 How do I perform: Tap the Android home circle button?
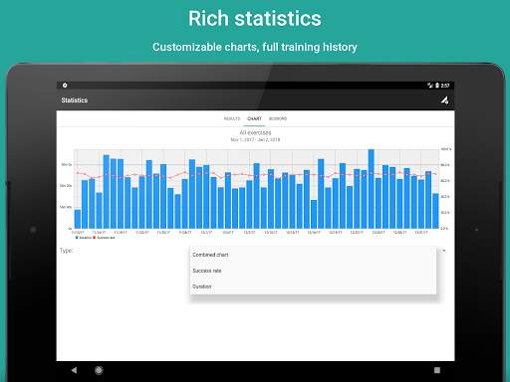(x=99, y=370)
